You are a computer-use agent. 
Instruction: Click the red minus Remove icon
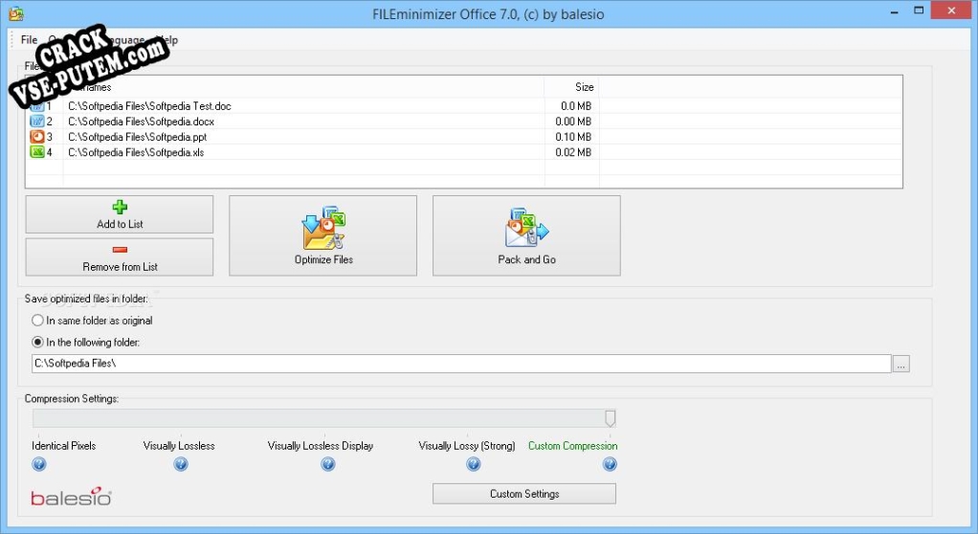pos(120,250)
